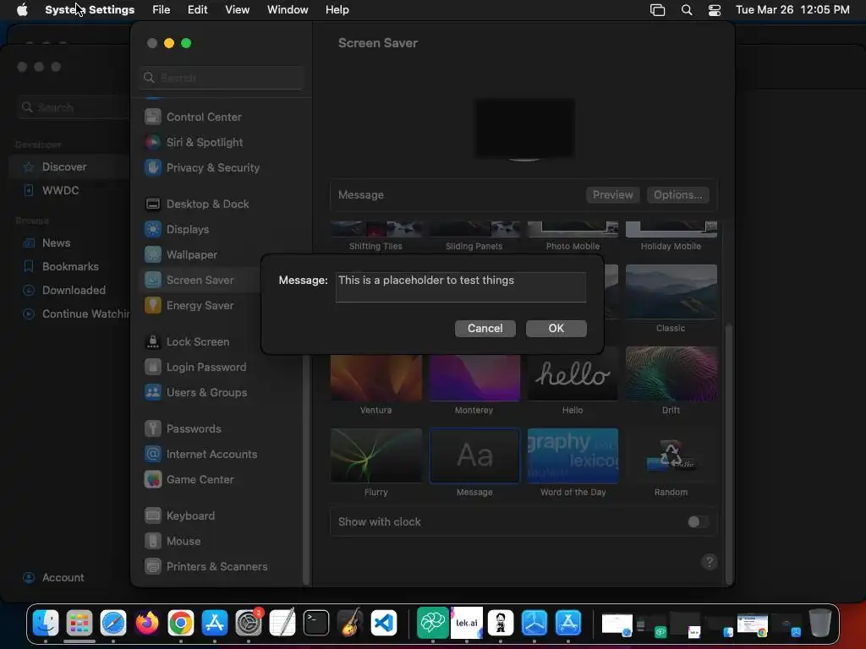Click the Message text field
This screenshot has width=866, height=649.
pos(461,287)
